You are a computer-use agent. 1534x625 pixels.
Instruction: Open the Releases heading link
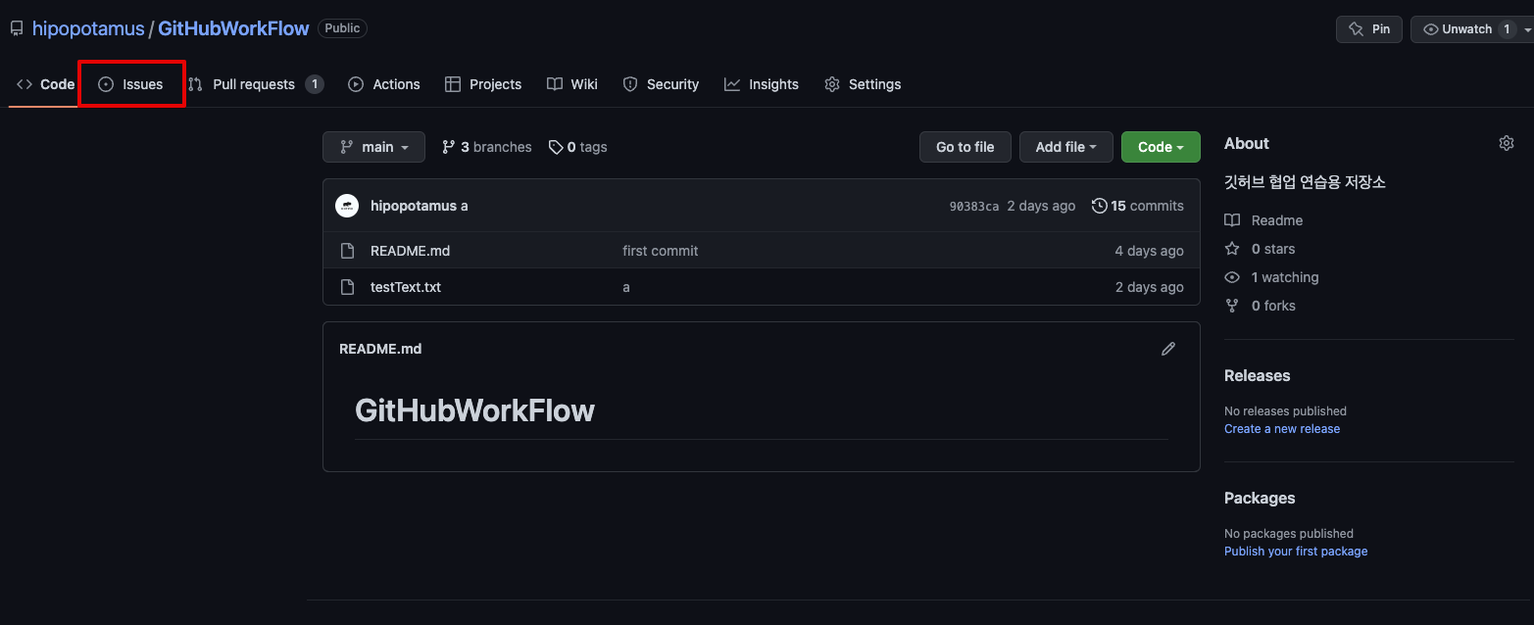tap(1257, 376)
